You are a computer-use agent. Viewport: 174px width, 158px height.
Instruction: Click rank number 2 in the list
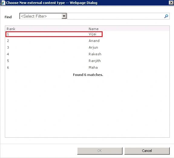[8, 41]
